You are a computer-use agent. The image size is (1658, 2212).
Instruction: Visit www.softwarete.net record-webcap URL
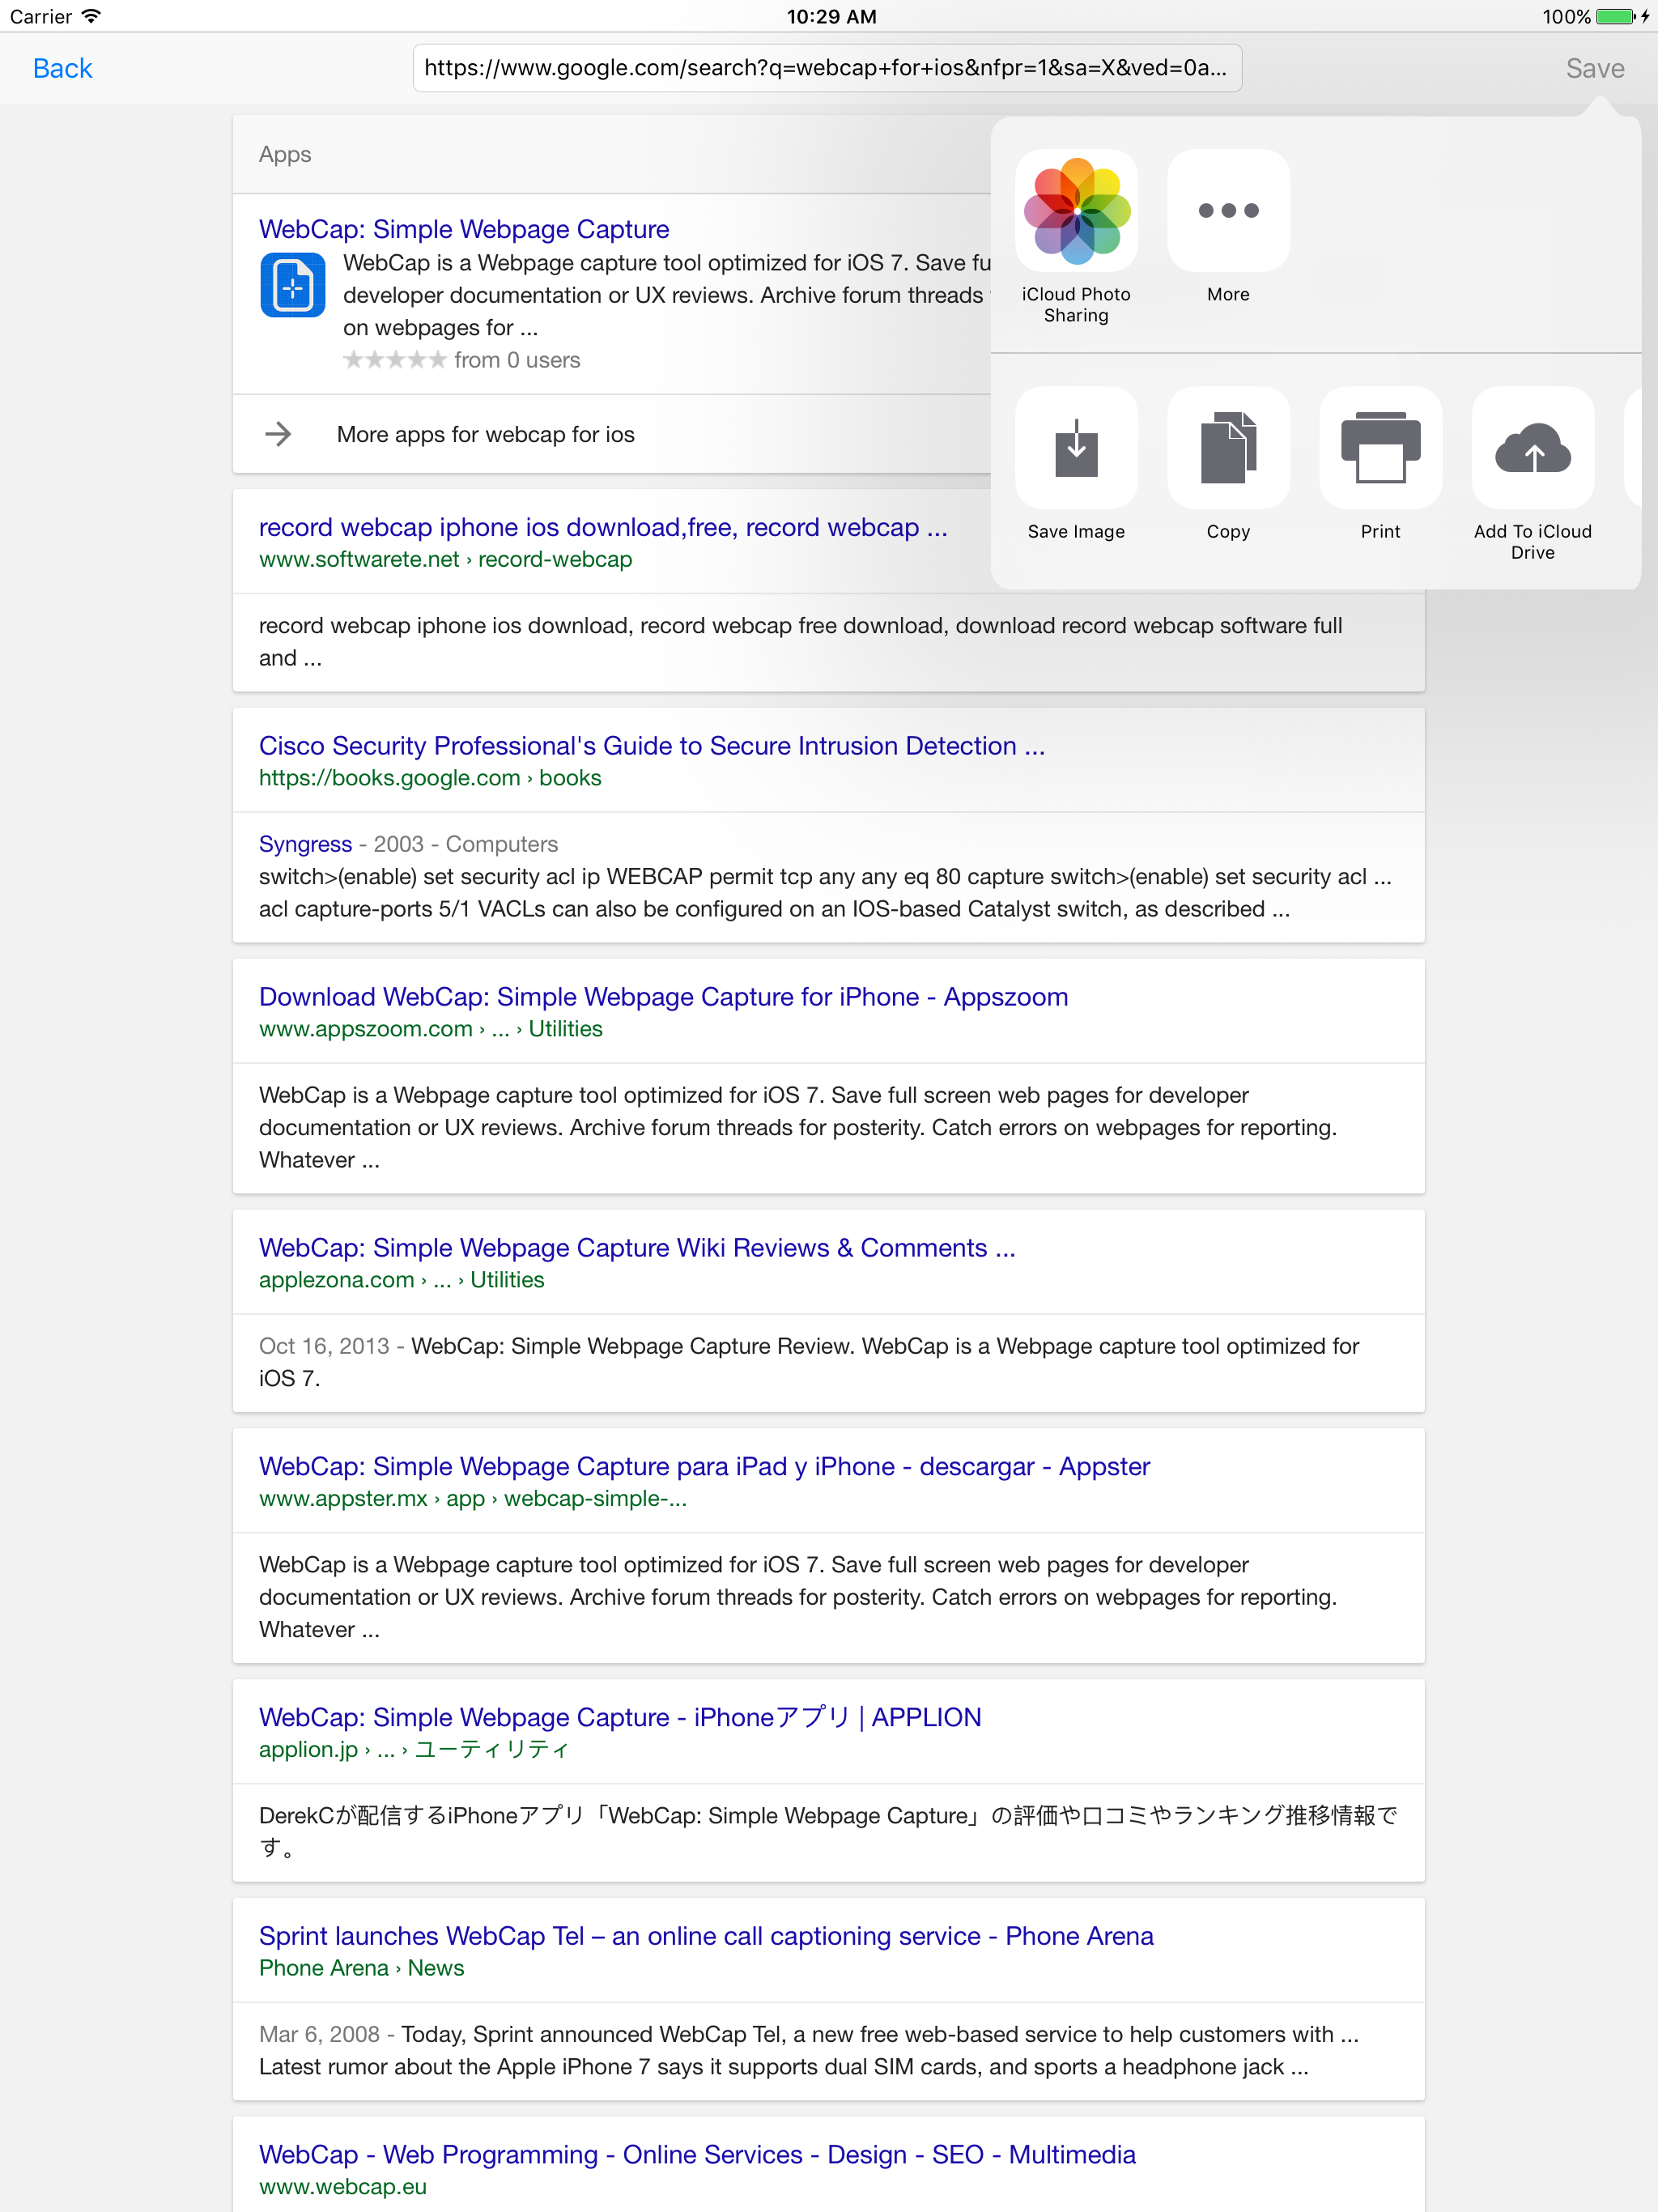[x=445, y=559]
